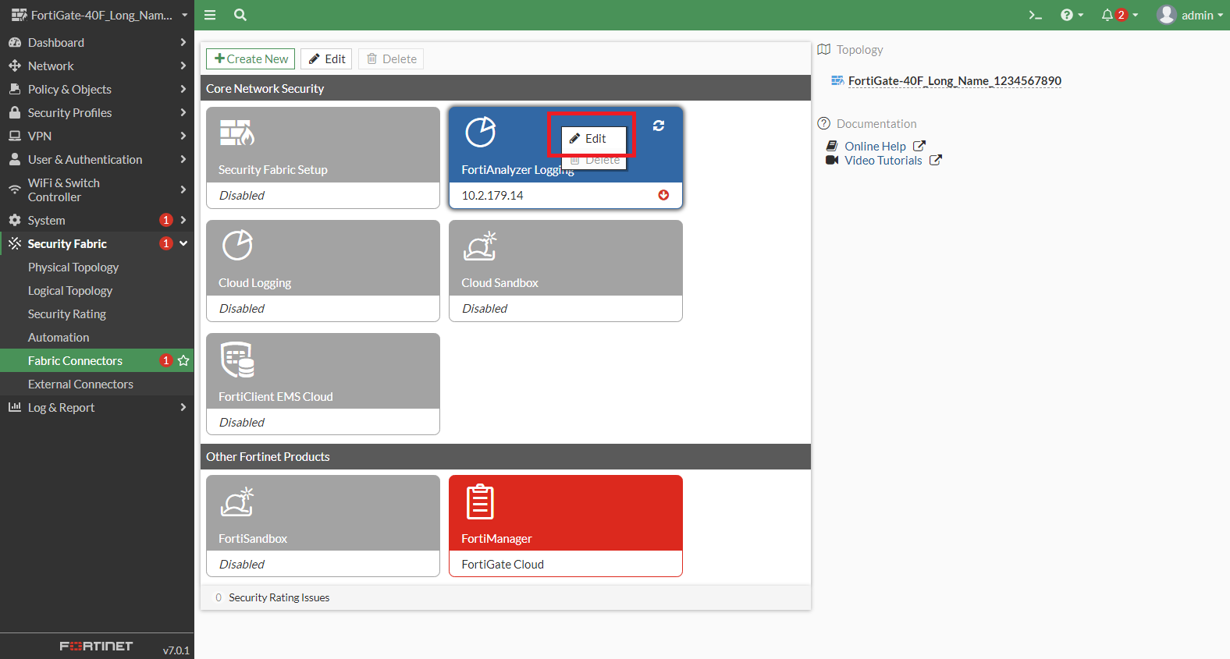This screenshot has height=659, width=1230.
Task: Select the FortiSandbox card
Action: click(x=323, y=526)
